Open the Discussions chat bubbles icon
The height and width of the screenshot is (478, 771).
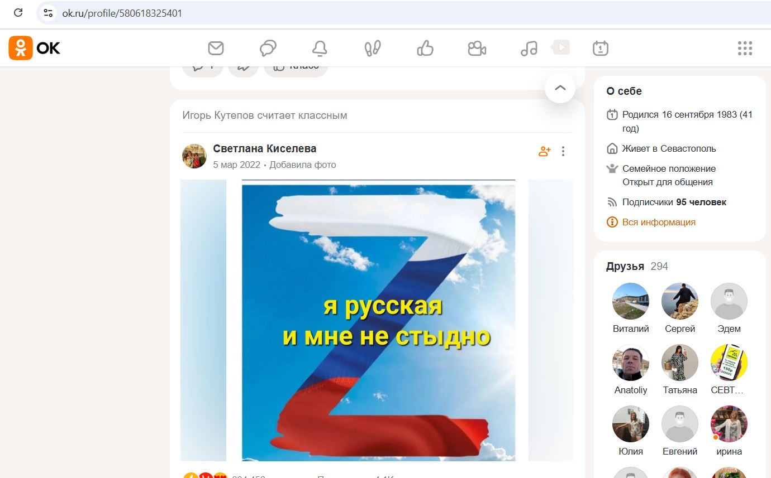[268, 48]
